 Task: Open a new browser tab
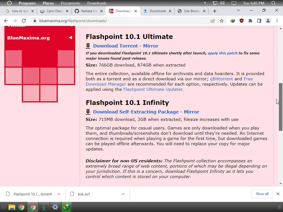pos(214,11)
